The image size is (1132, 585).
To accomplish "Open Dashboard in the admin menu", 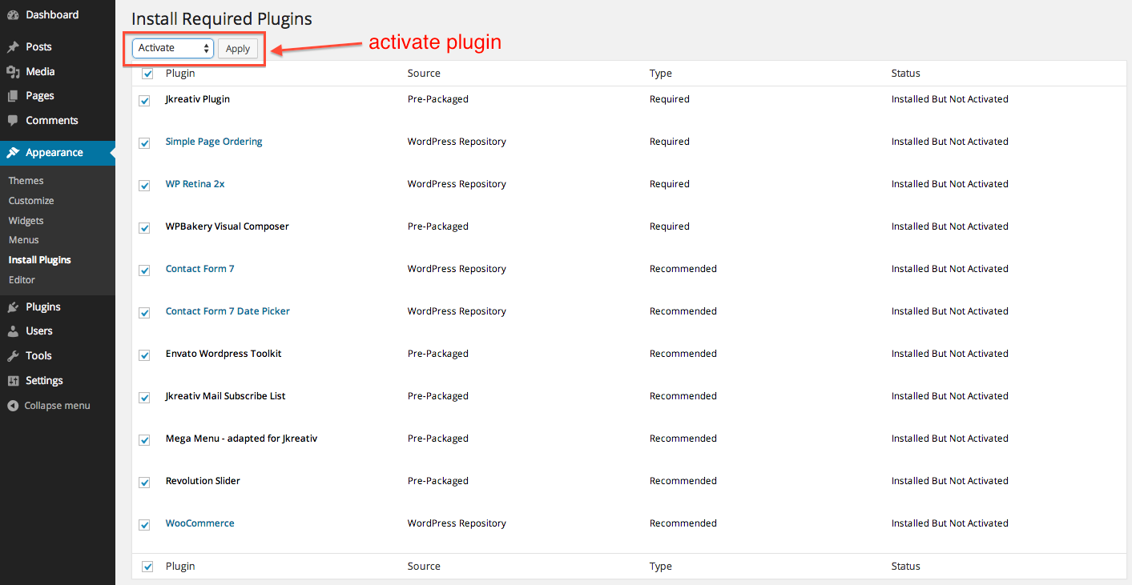I will coord(52,14).
